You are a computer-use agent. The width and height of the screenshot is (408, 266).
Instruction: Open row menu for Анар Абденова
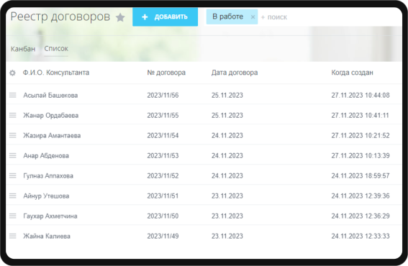point(13,155)
